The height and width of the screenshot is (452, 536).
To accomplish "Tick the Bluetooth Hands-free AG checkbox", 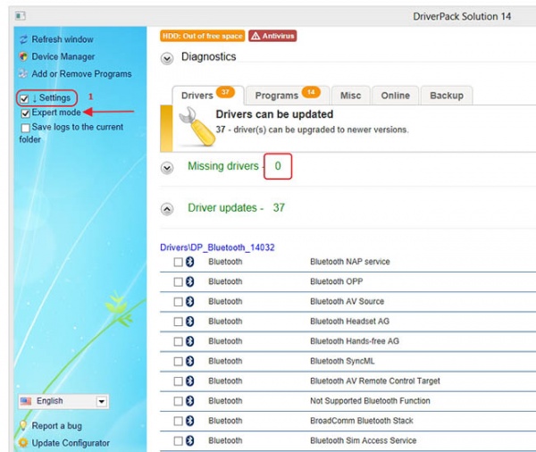I will coord(178,341).
